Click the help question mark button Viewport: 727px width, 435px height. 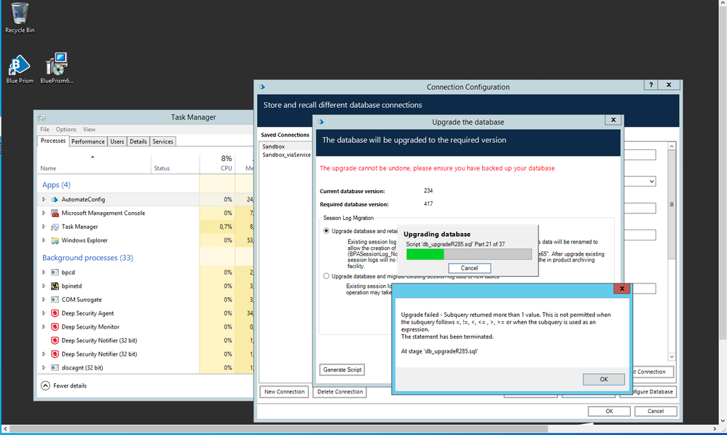click(x=651, y=85)
